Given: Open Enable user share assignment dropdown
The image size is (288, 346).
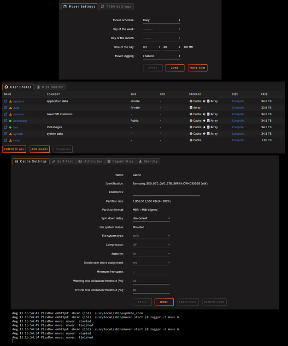Looking at the screenshot, I should point(151,263).
